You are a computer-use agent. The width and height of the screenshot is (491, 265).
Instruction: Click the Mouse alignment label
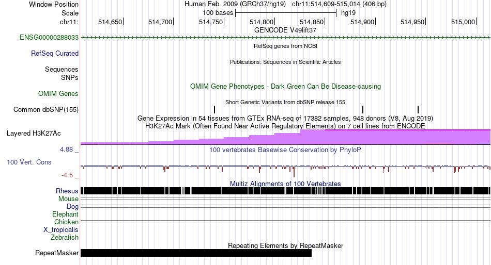pyautogui.click(x=68, y=199)
